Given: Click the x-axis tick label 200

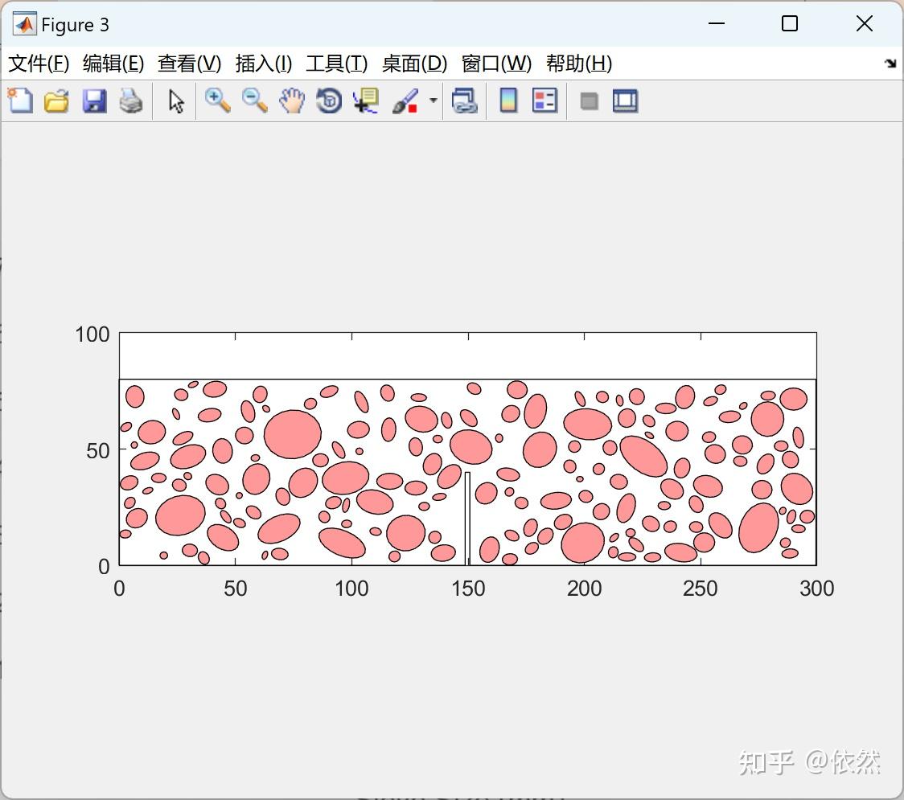Looking at the screenshot, I should (585, 589).
